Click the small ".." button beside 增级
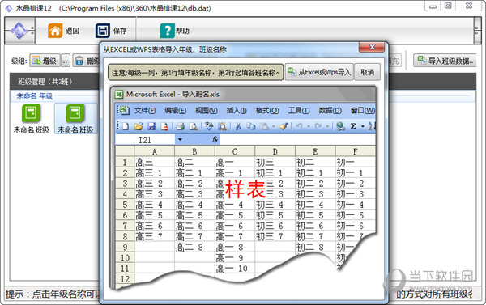The width and height of the screenshot is (486, 305). [65, 61]
